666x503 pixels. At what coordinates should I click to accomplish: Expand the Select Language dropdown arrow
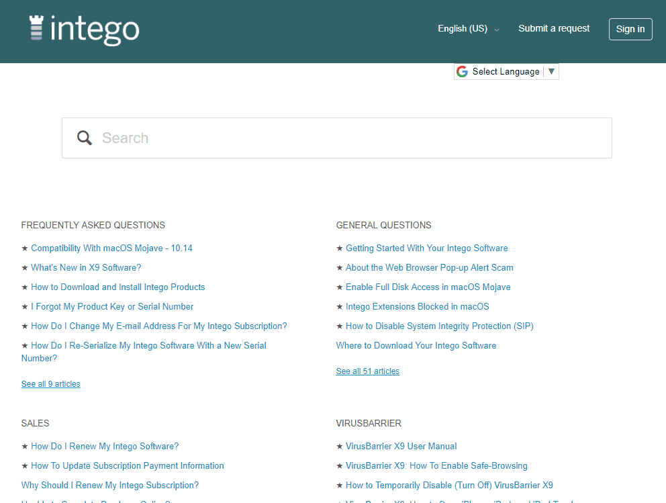(551, 71)
